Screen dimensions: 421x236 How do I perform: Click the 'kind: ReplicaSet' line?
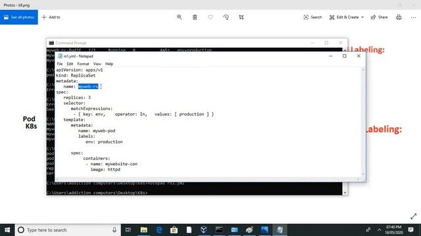[76, 75]
